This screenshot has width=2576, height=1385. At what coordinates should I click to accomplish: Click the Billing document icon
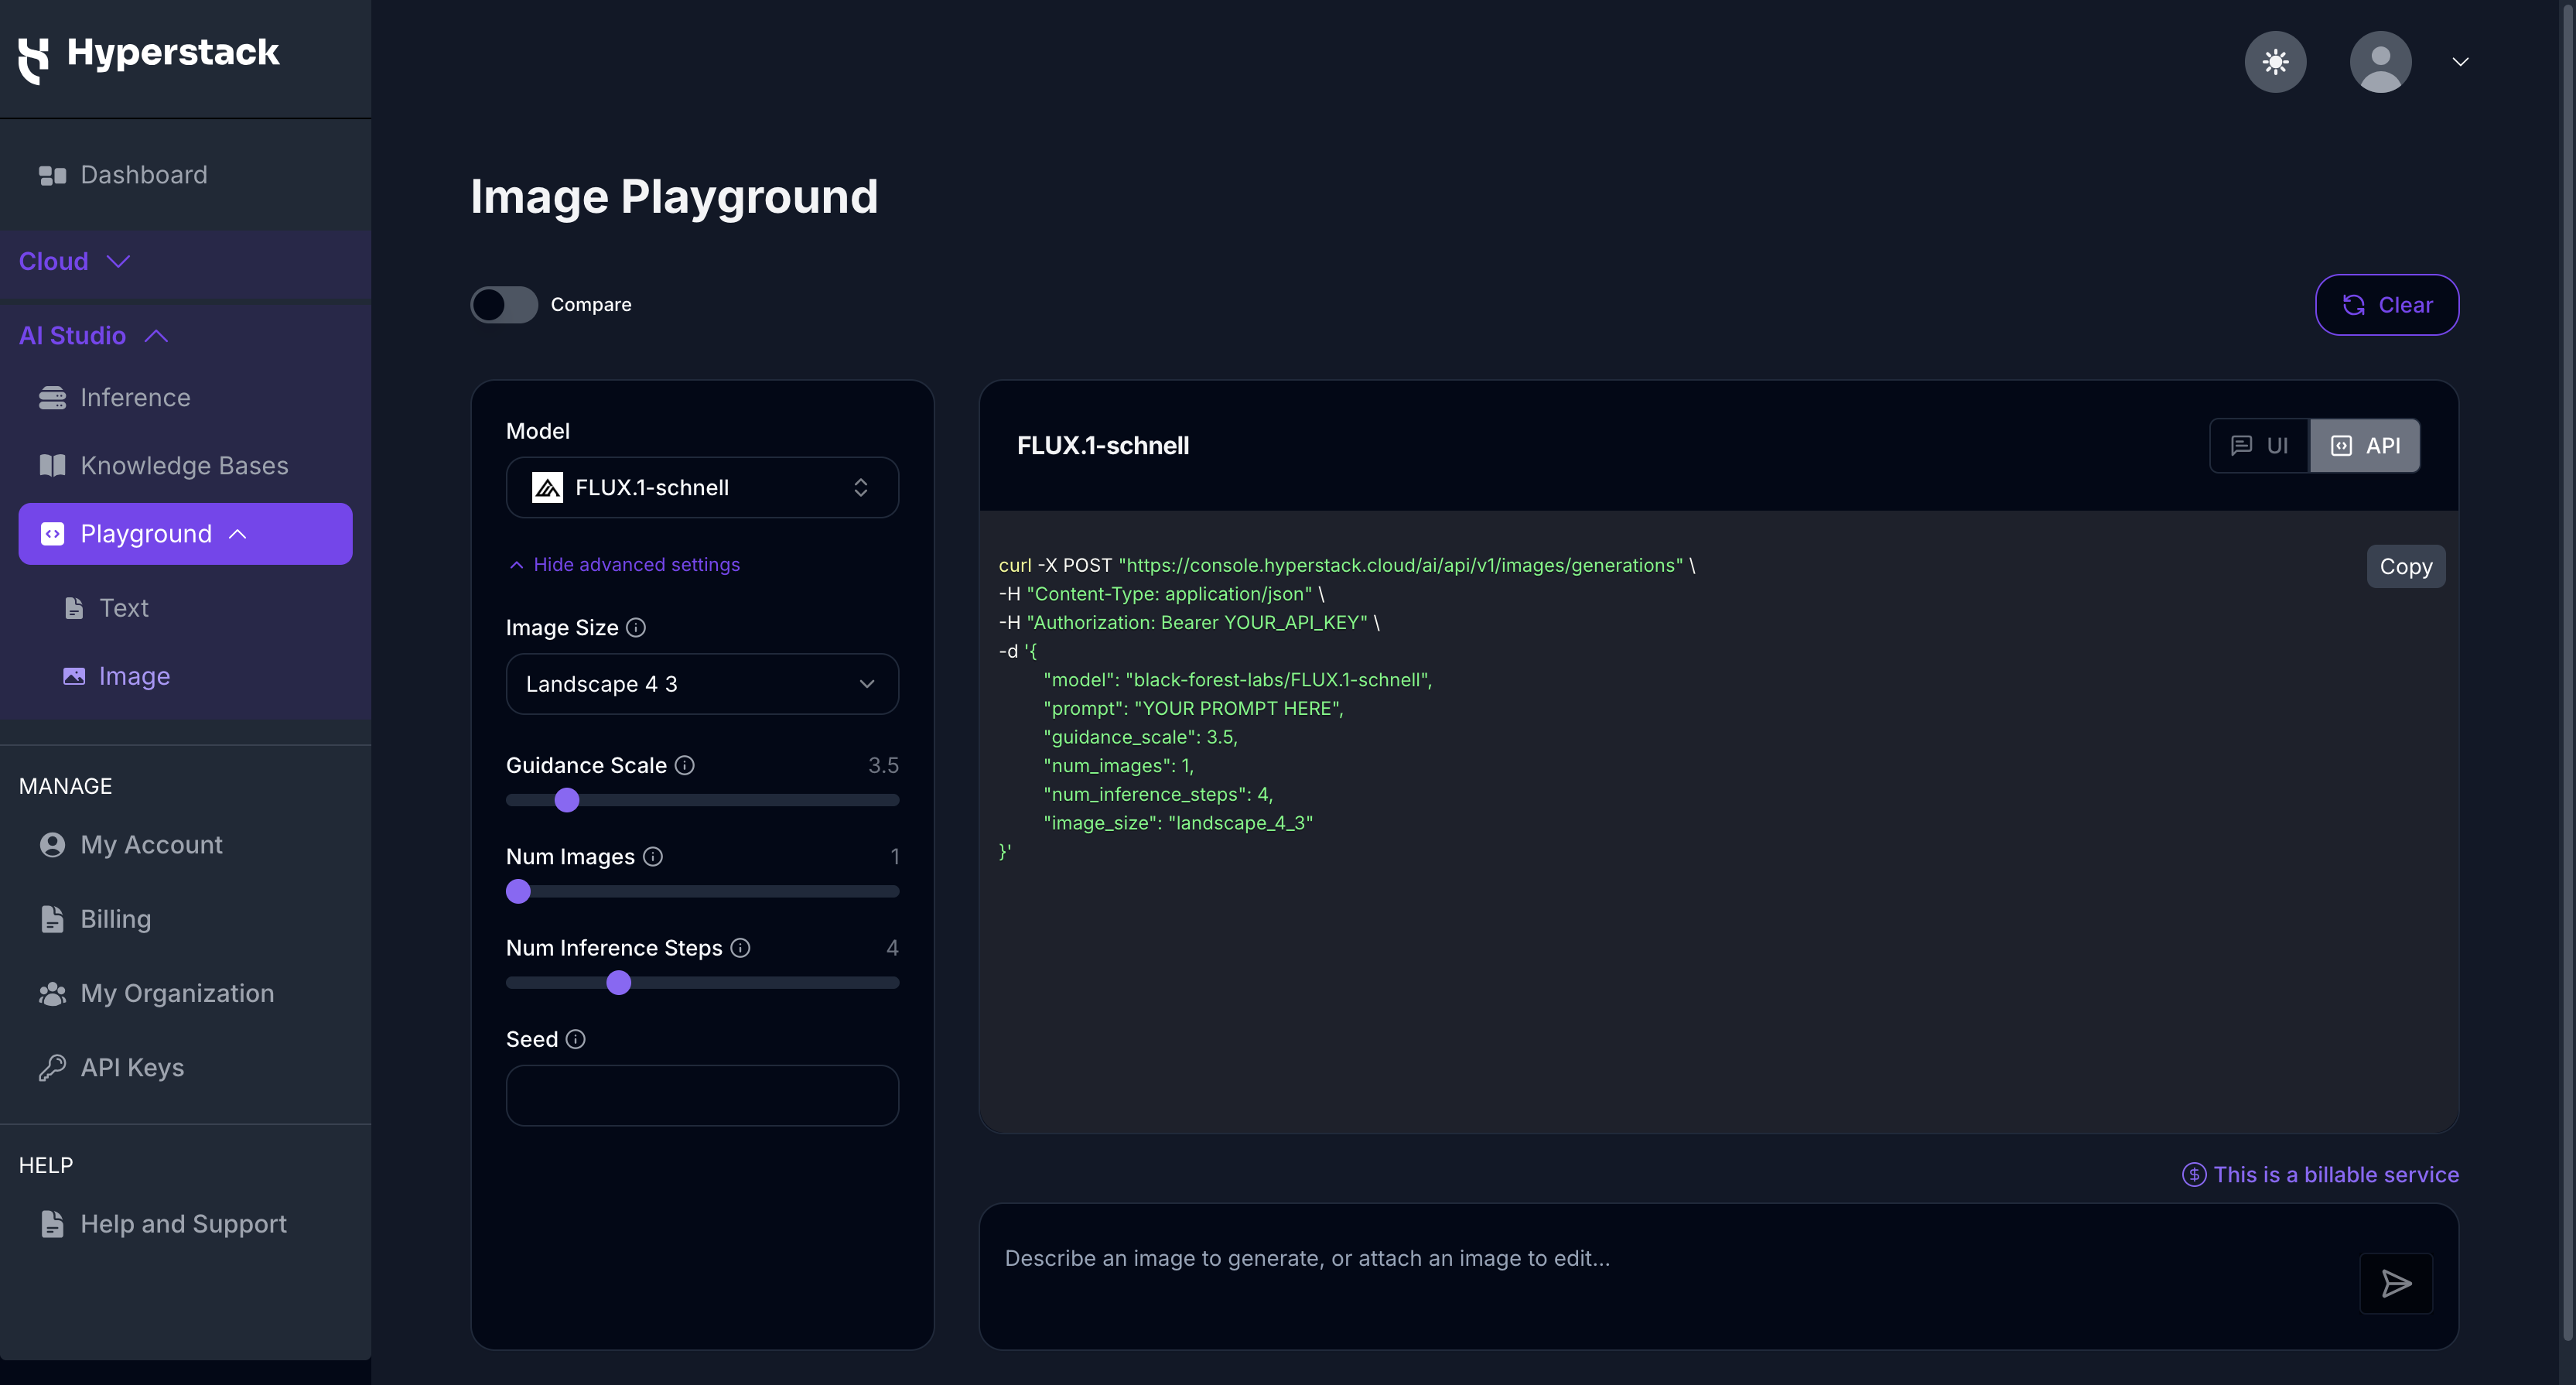52,919
